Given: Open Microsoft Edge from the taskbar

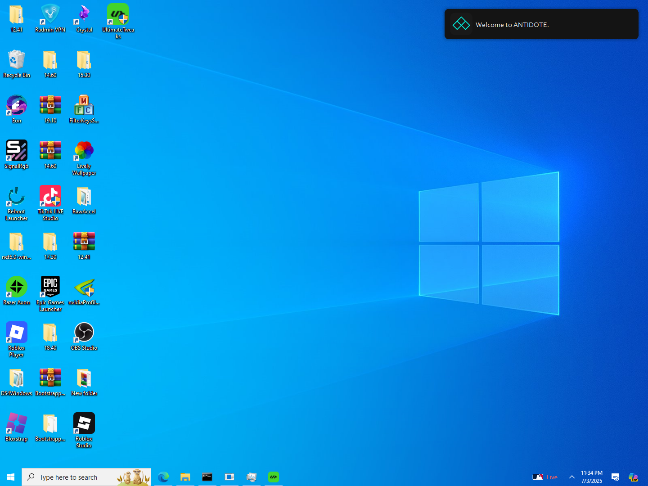Looking at the screenshot, I should tap(163, 477).
